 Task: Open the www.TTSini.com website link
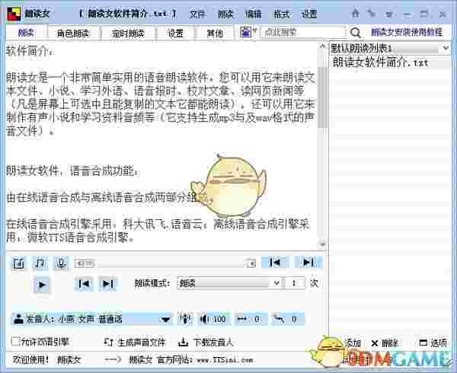(x=225, y=360)
